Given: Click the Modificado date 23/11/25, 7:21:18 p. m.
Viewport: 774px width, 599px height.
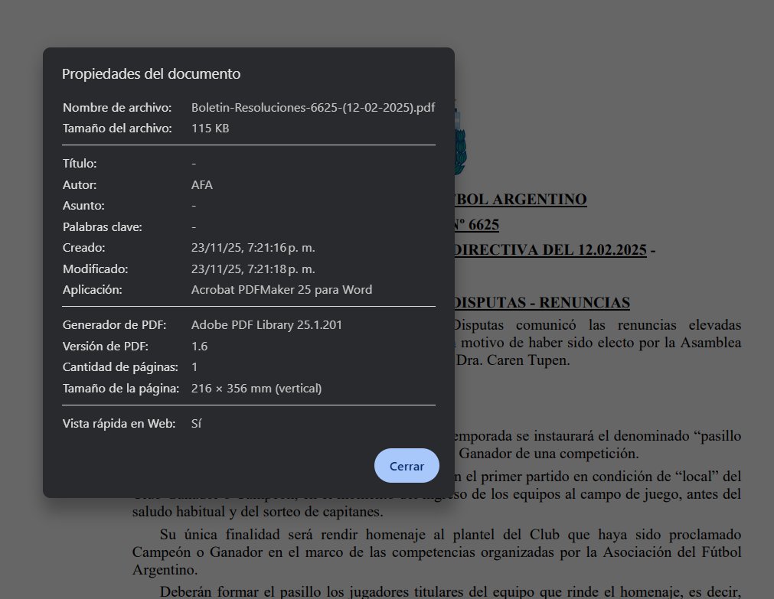Looking at the screenshot, I should click(x=253, y=269).
